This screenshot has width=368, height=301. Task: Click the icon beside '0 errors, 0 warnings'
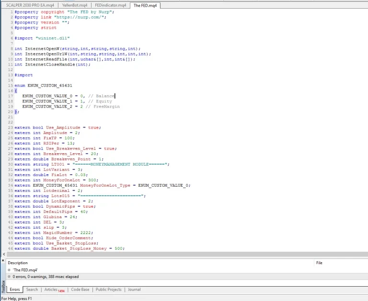9,277
